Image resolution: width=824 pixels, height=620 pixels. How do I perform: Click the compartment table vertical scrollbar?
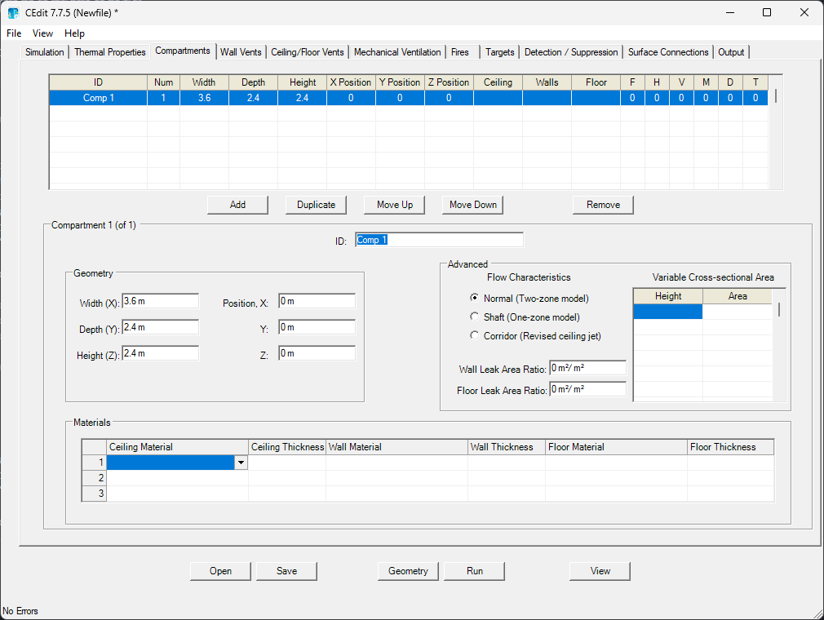click(776, 95)
